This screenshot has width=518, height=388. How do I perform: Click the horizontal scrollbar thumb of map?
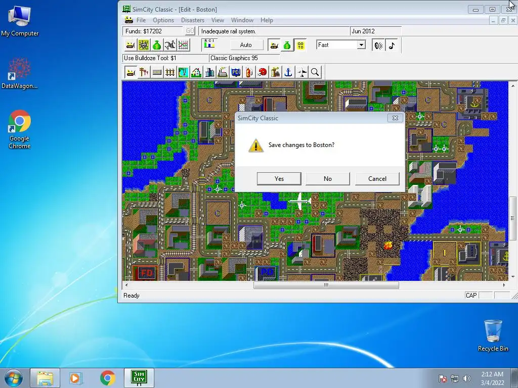(326, 285)
